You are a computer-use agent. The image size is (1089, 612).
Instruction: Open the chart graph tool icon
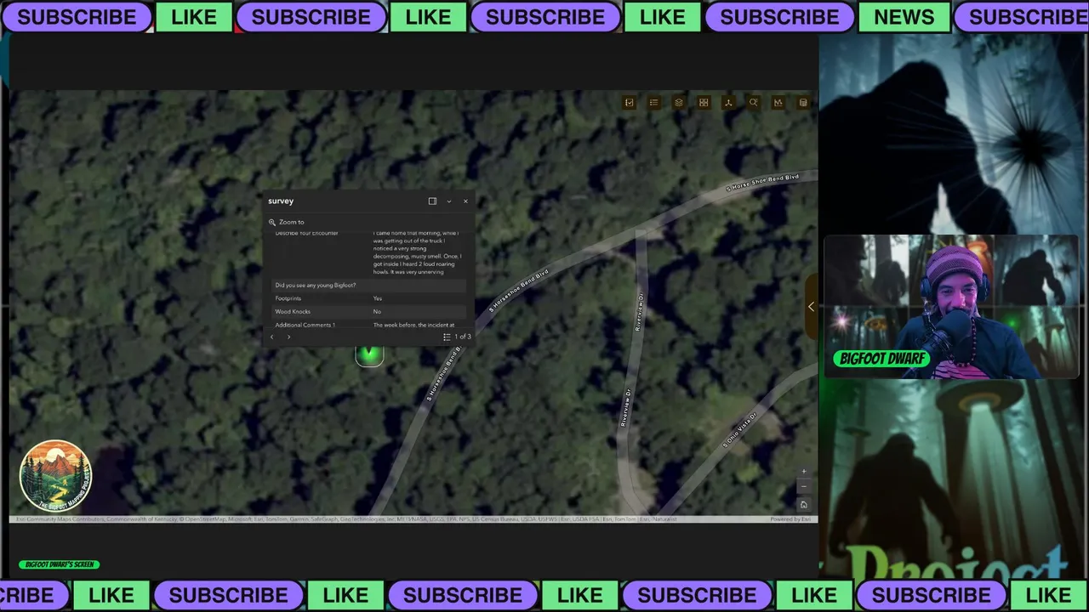point(778,103)
